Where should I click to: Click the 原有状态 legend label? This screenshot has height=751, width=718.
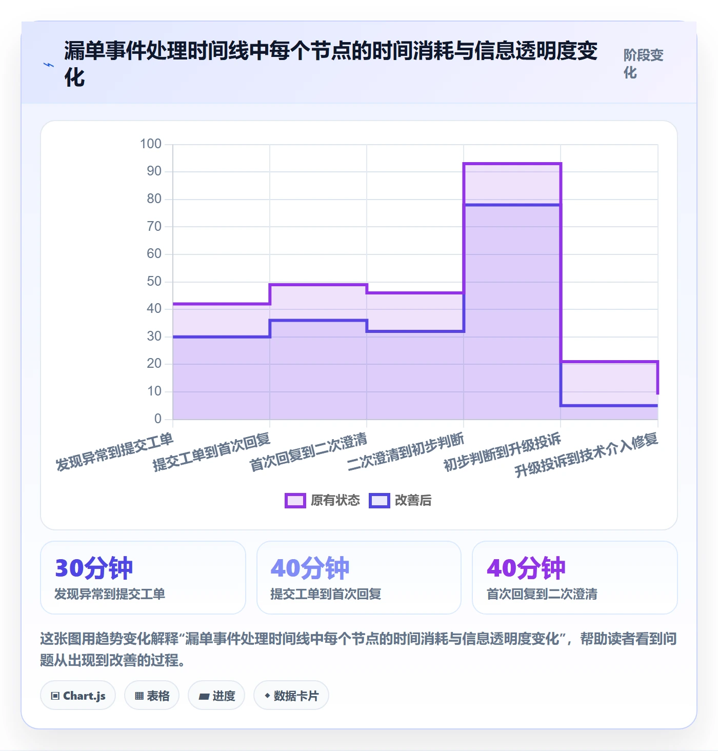(335, 501)
